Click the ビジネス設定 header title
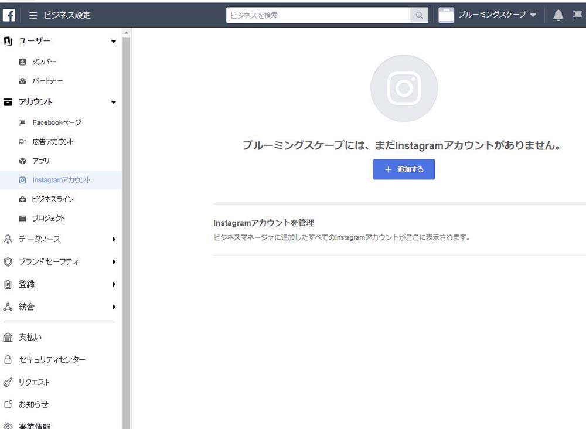Viewport: 586px width, 429px height. pyautogui.click(x=67, y=15)
